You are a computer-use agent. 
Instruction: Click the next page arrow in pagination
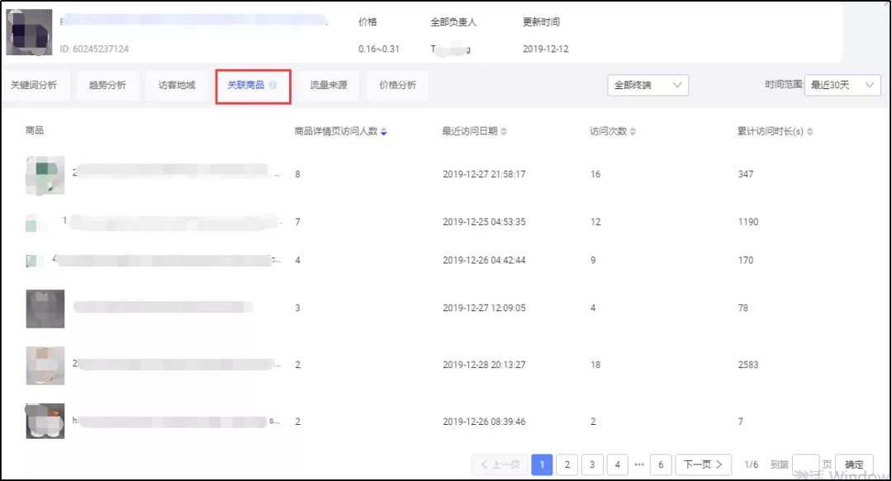(701, 464)
